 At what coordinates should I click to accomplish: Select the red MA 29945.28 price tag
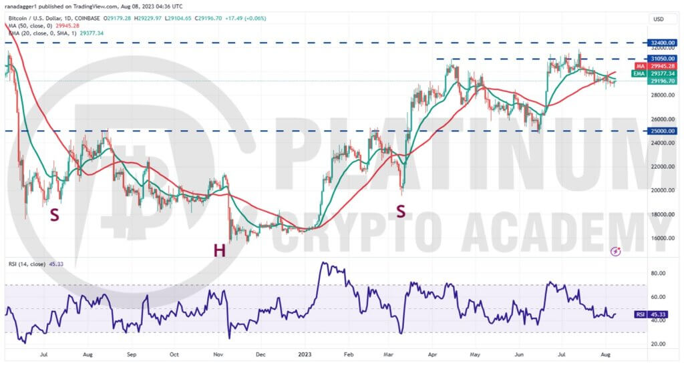[655, 66]
